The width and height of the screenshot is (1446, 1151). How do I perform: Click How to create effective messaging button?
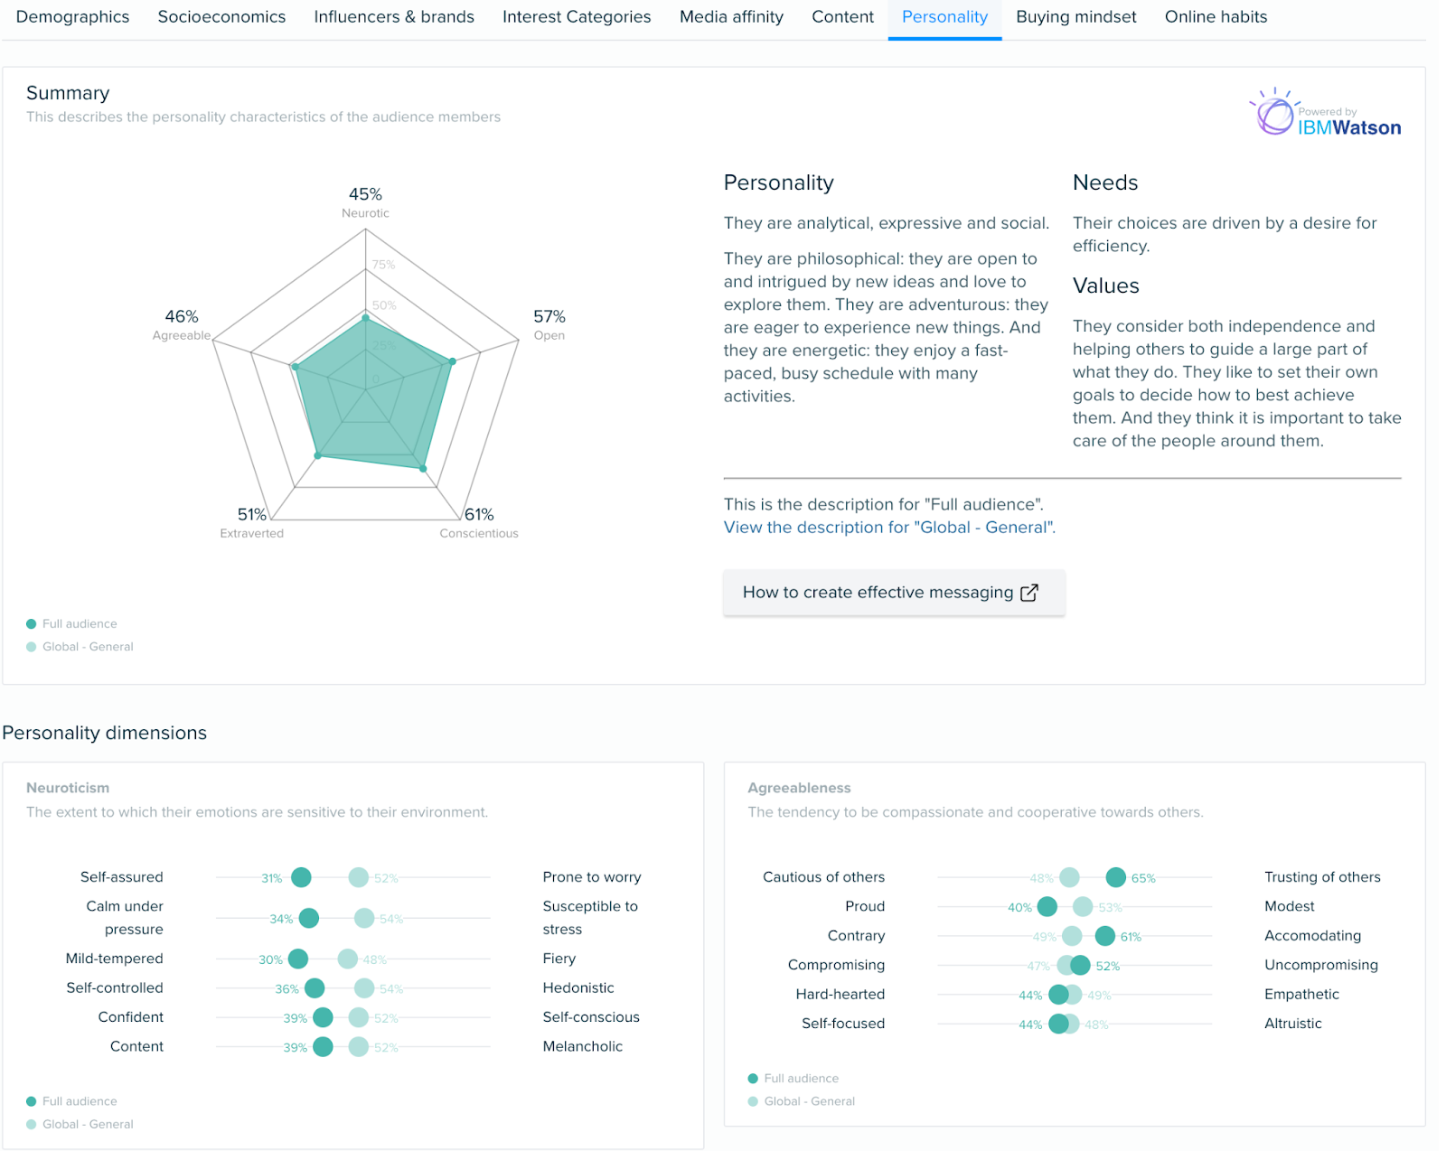coord(893,593)
